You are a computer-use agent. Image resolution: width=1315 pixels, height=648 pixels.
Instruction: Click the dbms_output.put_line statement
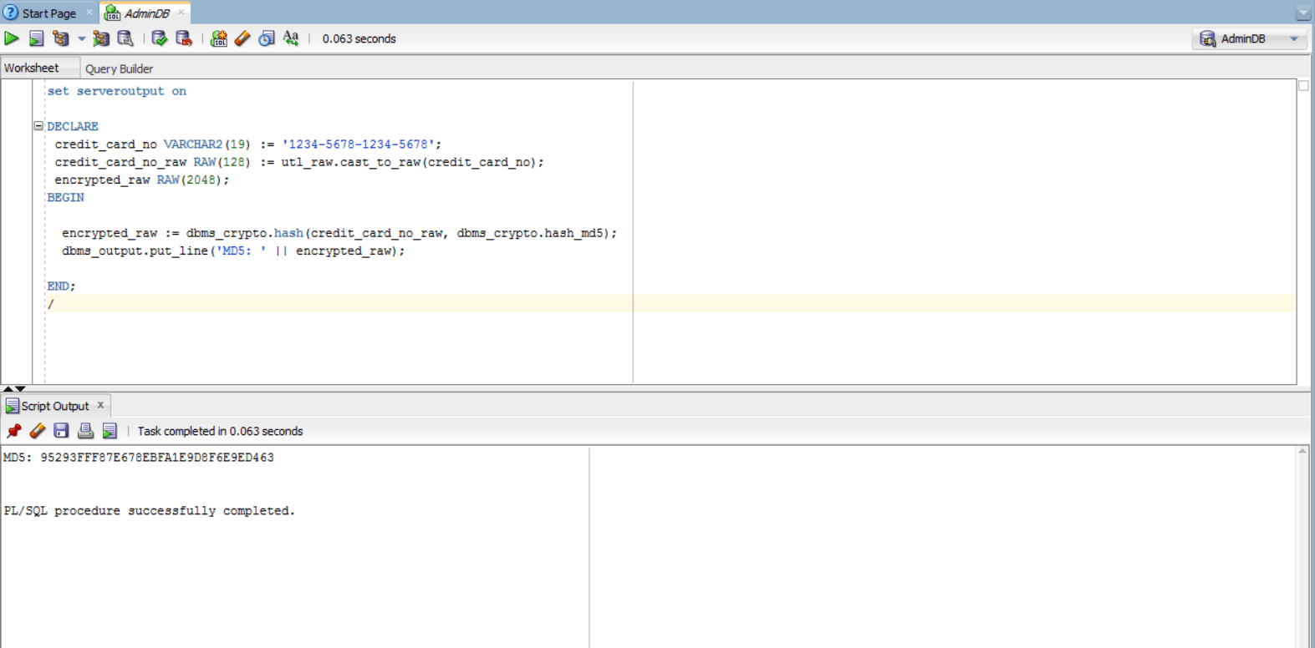[233, 251]
